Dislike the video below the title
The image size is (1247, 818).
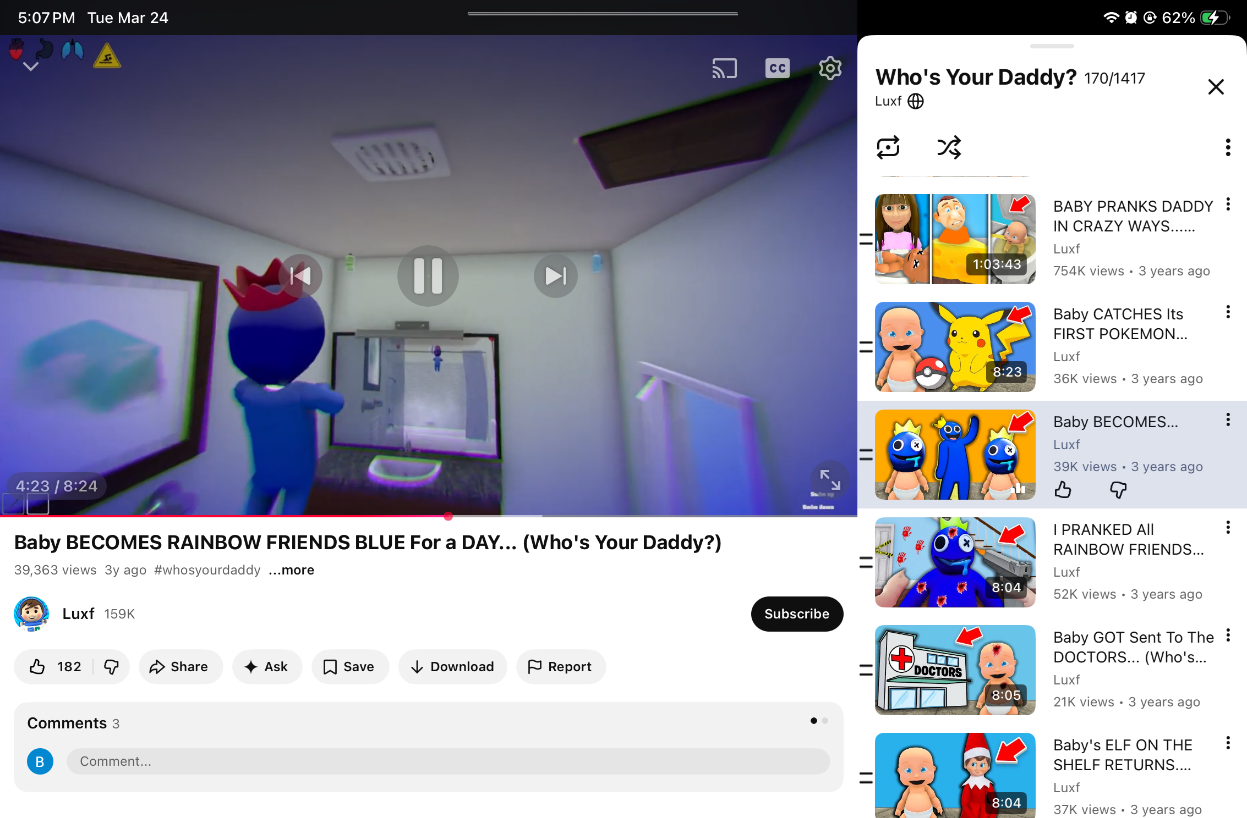pyautogui.click(x=112, y=667)
